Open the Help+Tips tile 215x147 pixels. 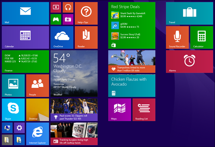pos(86,13)
